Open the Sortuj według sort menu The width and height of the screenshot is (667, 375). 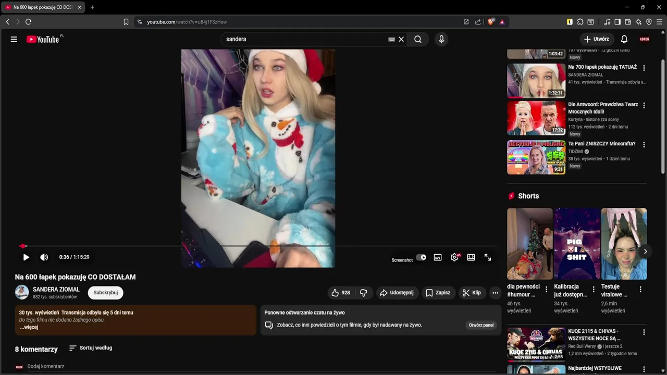click(91, 348)
